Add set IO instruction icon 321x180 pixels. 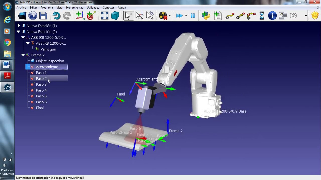[294, 16]
